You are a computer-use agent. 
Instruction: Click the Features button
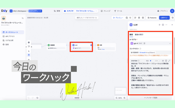(x=152, y=18)
